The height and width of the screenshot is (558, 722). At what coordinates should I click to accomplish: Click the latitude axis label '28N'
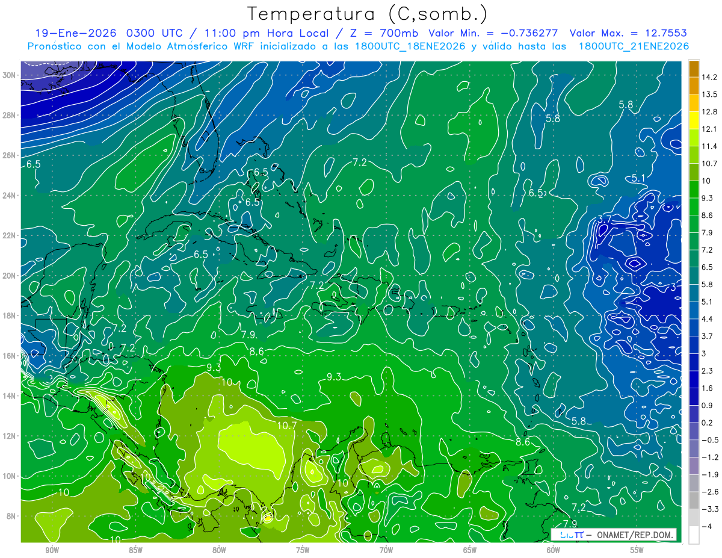(x=10, y=115)
